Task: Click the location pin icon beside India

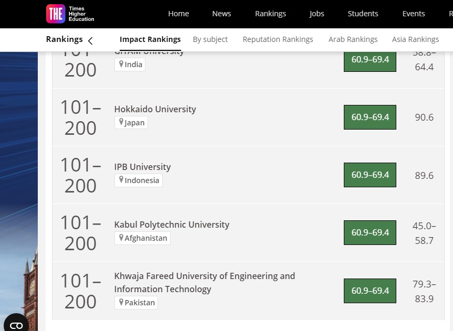Action: (x=121, y=64)
